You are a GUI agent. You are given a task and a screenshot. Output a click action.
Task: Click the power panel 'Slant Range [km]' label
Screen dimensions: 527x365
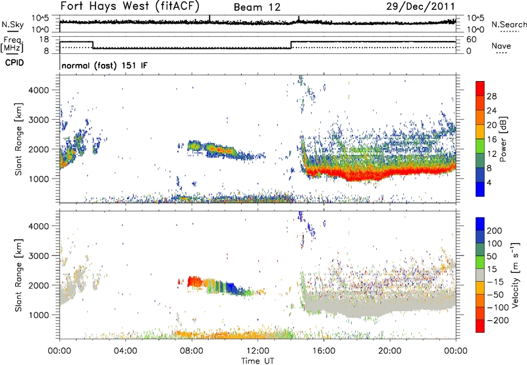click(18, 139)
